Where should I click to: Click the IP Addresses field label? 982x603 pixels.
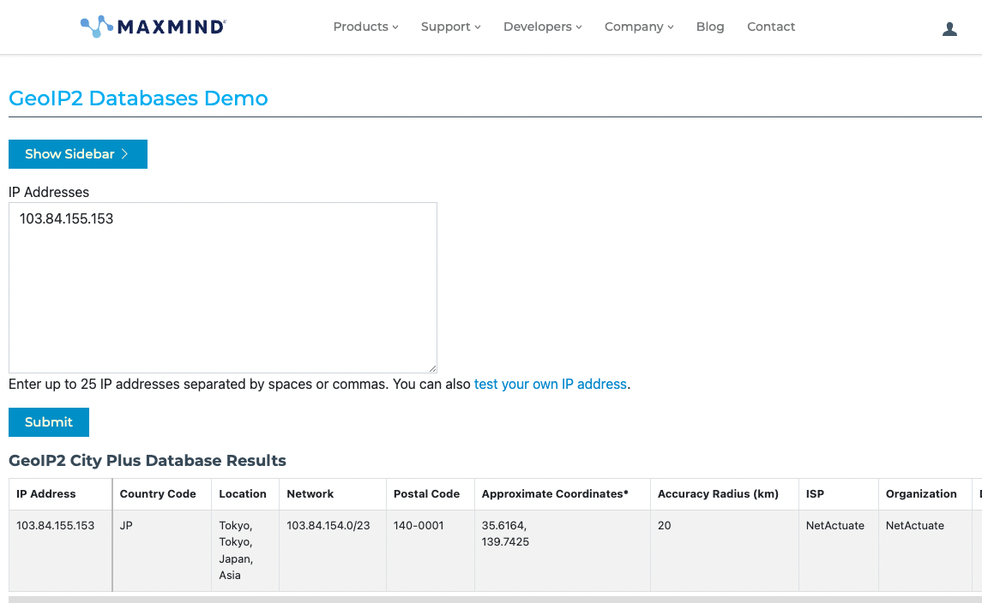click(x=49, y=192)
